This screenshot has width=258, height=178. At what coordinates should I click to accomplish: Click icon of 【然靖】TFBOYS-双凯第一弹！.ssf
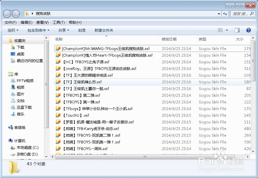(x=58, y=142)
